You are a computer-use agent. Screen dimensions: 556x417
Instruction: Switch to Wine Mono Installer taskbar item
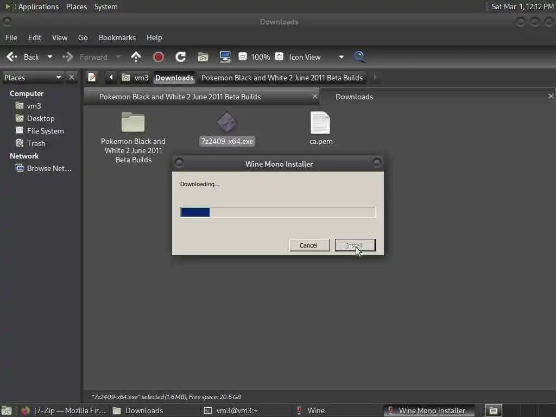coord(429,410)
